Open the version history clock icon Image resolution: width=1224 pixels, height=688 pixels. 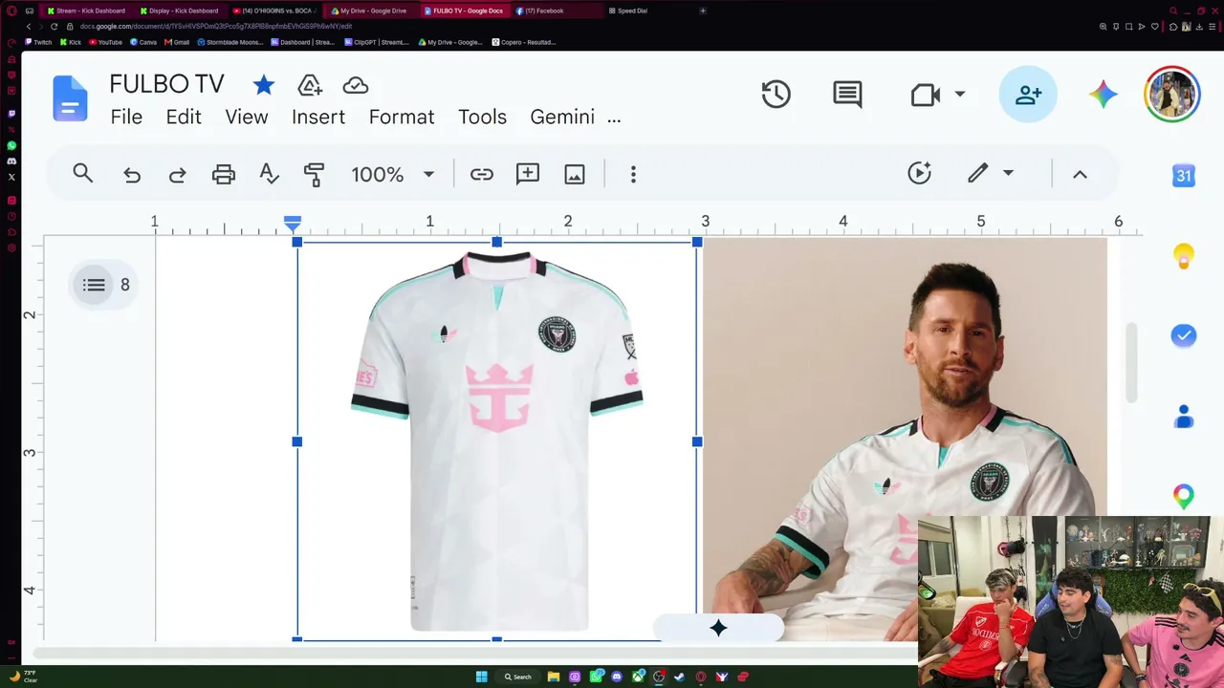click(x=776, y=94)
